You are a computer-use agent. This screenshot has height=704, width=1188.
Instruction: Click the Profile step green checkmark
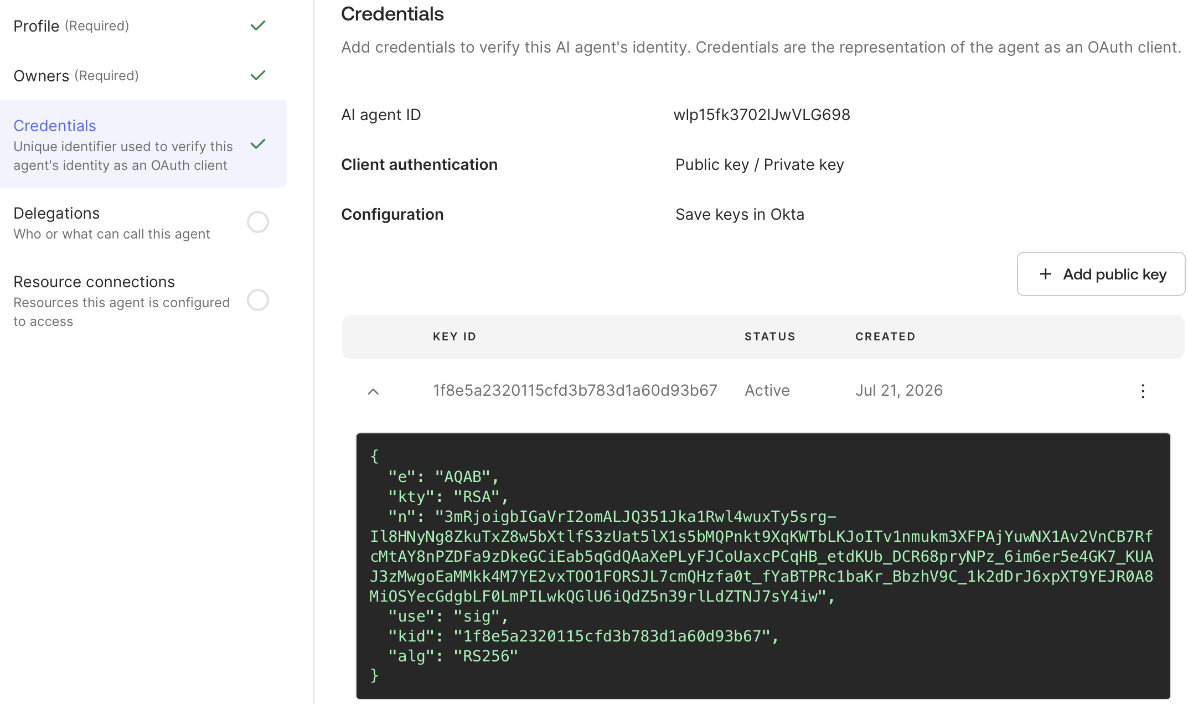coord(258,25)
